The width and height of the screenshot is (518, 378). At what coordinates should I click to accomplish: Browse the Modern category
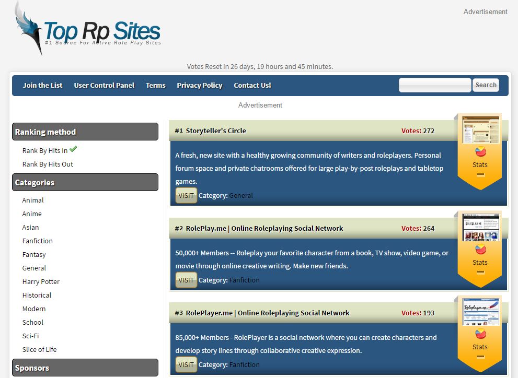(33, 309)
